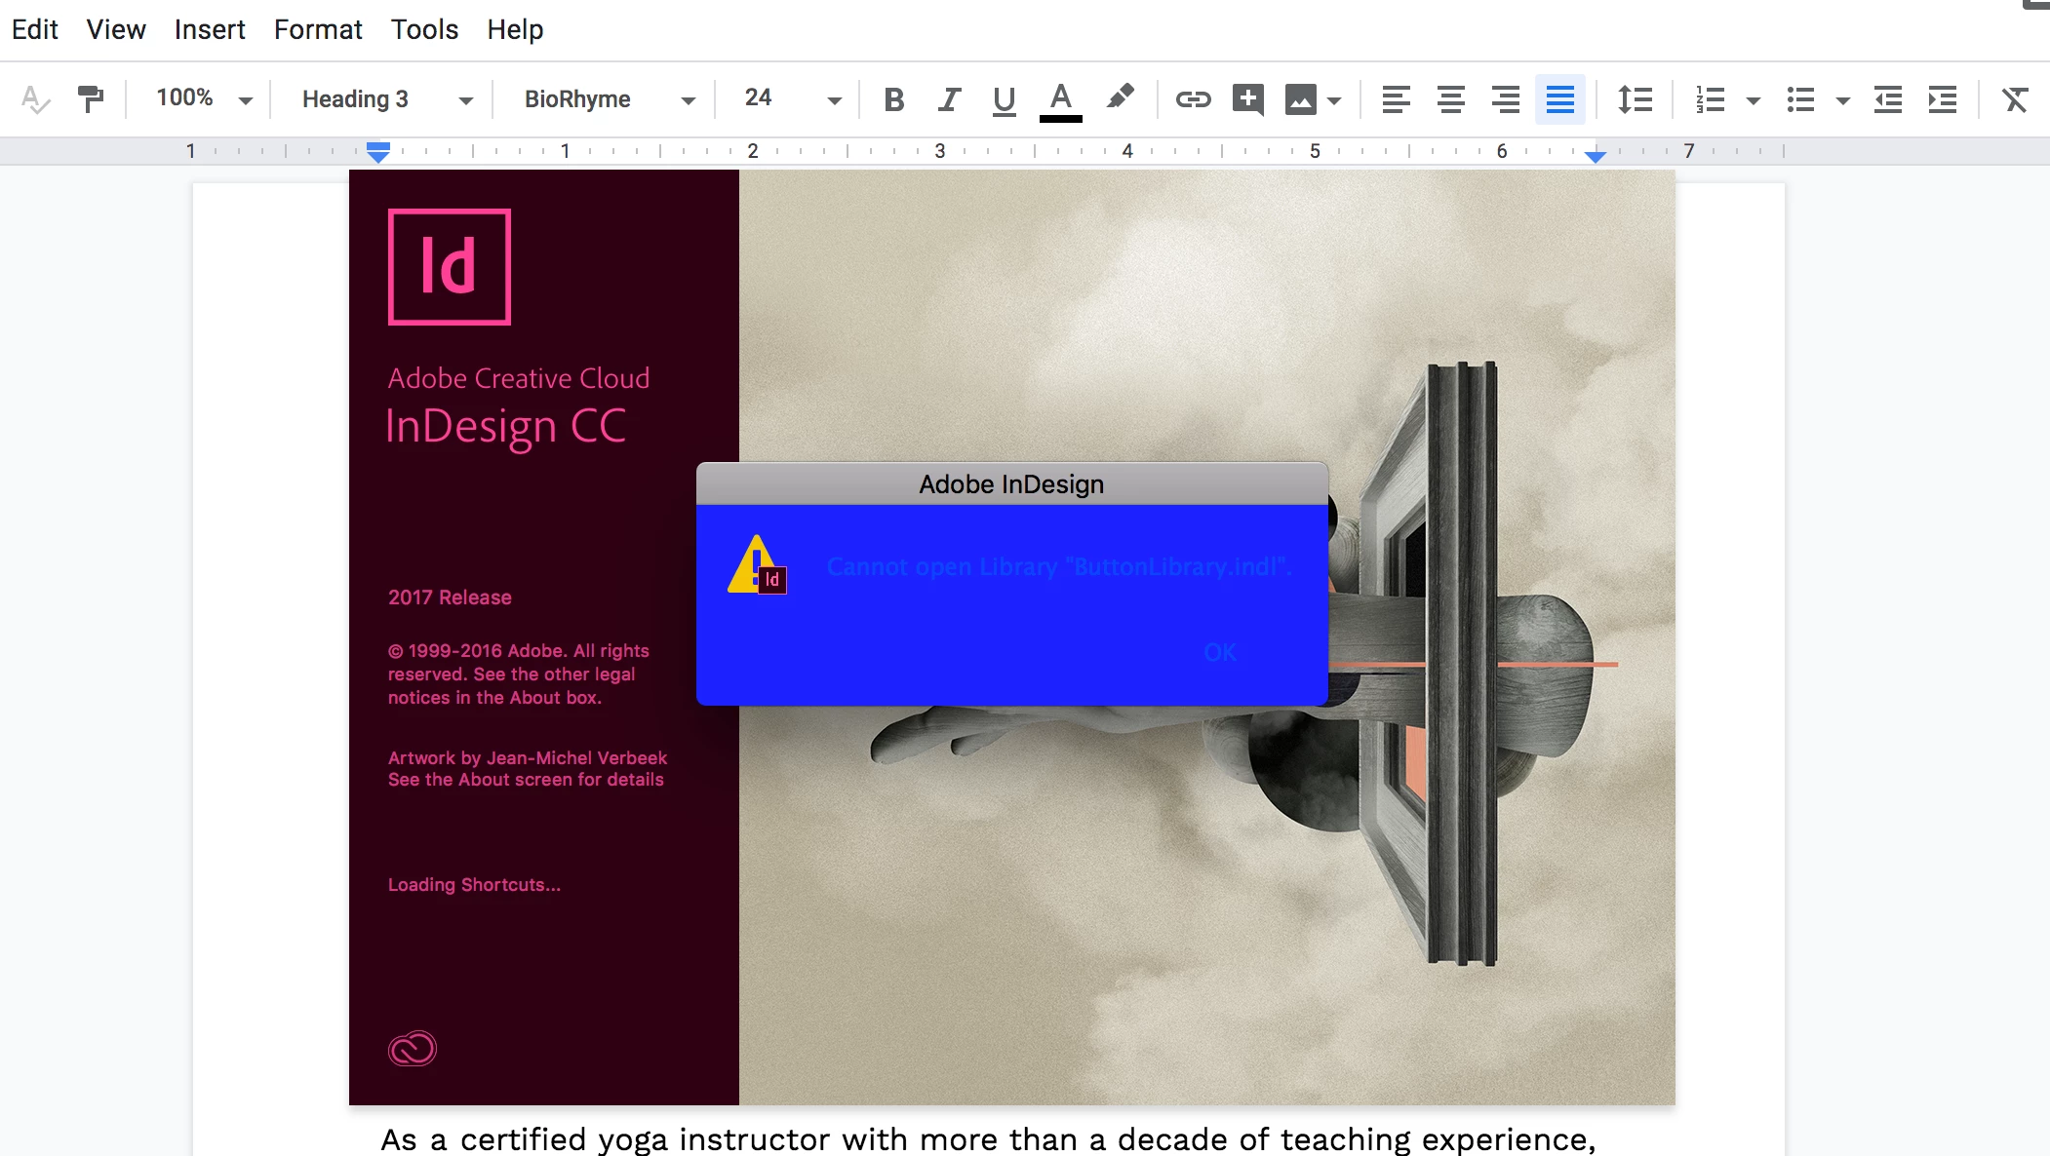2050x1156 pixels.
Task: Click the spell check icon
Action: [35, 99]
